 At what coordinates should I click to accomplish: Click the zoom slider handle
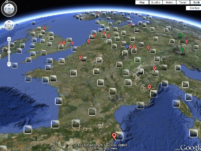click(9, 52)
